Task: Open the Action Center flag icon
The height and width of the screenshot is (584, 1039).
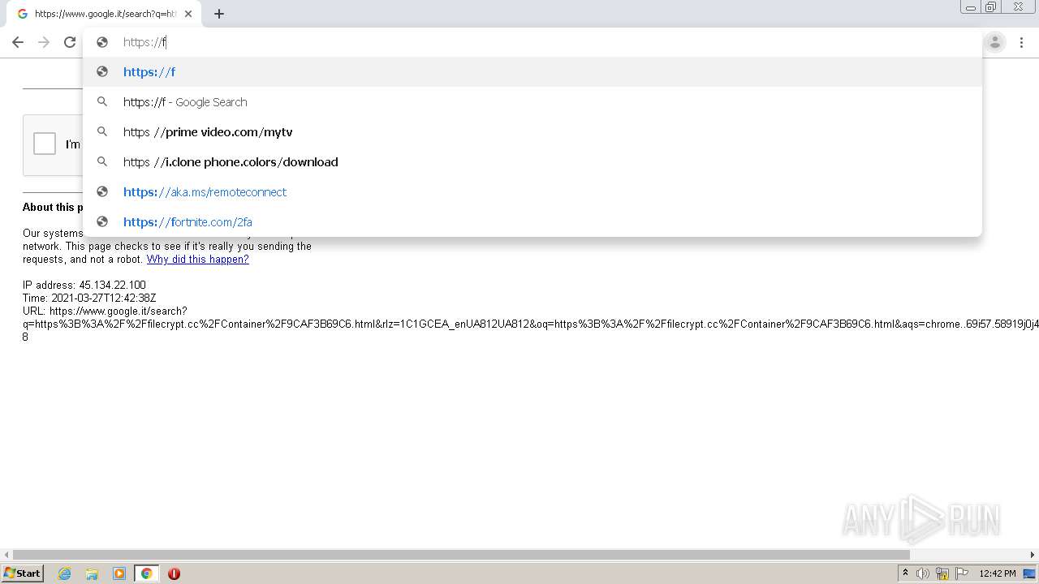Action: click(962, 573)
